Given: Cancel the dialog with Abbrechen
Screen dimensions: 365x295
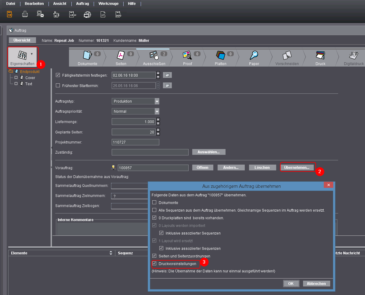Looking at the screenshot, I should [316, 283].
